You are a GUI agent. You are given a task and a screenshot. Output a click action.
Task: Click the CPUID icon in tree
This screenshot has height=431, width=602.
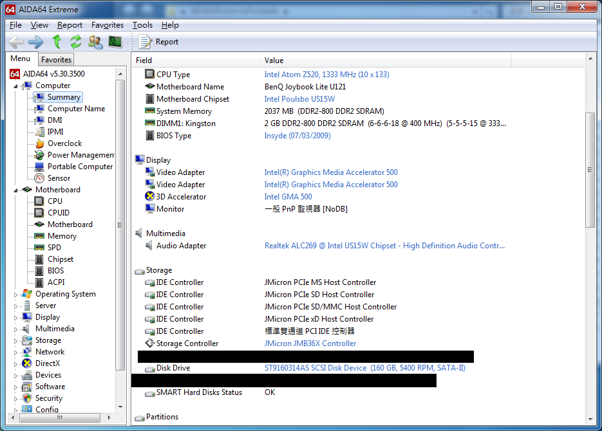click(39, 212)
